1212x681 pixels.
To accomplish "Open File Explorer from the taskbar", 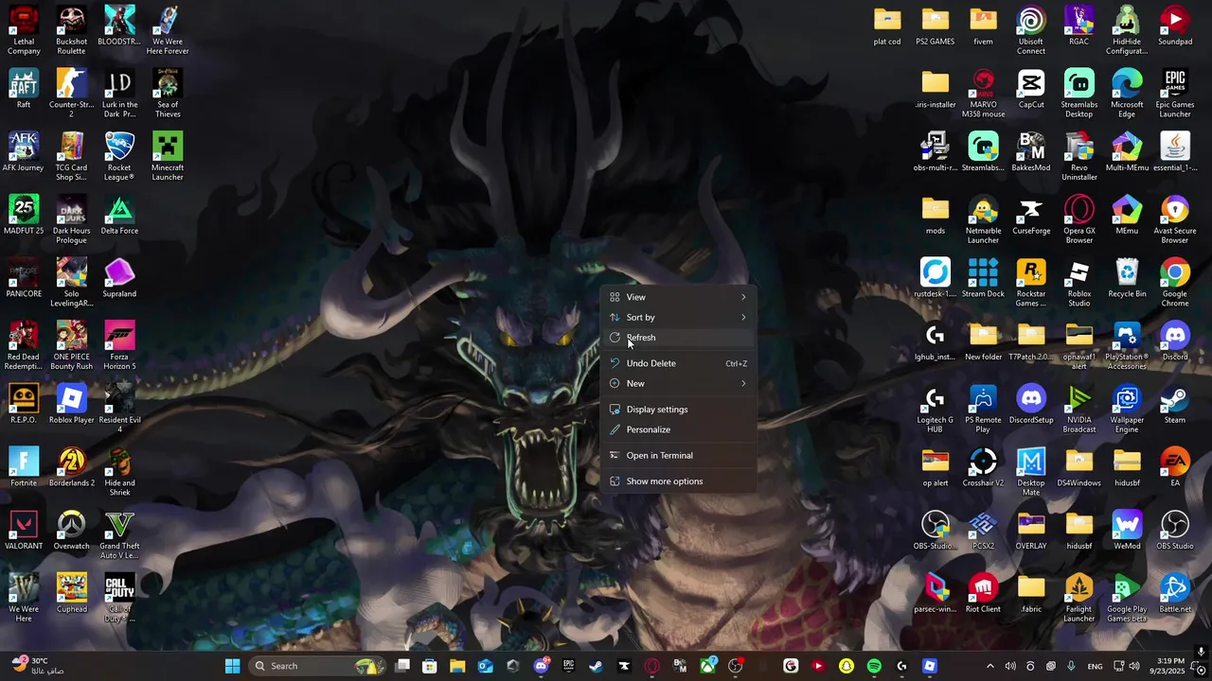I will (457, 666).
